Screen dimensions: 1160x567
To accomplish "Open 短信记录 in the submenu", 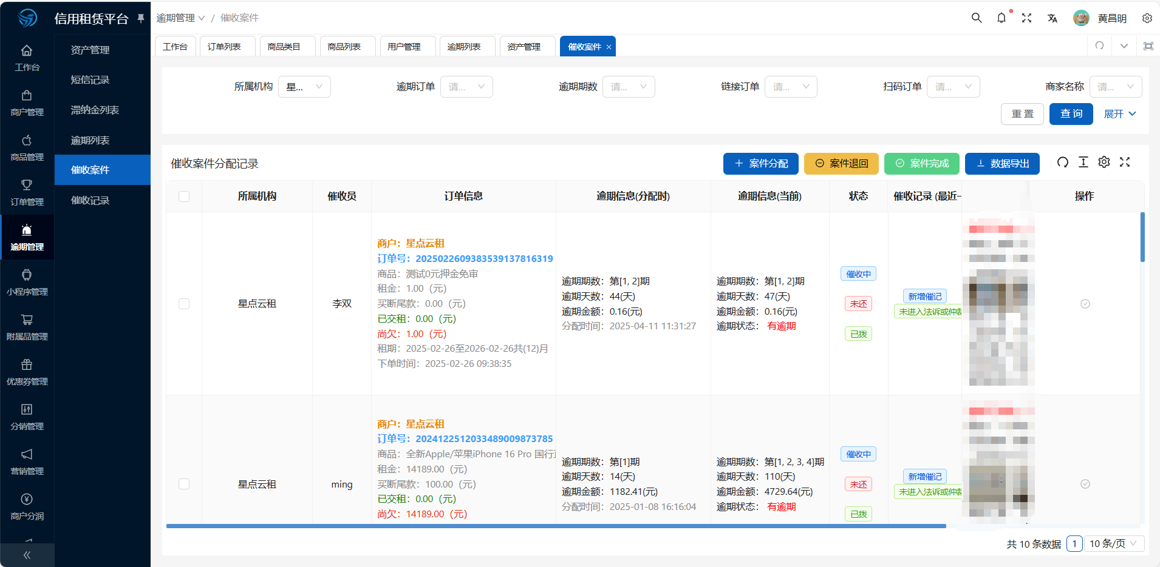I will point(103,80).
